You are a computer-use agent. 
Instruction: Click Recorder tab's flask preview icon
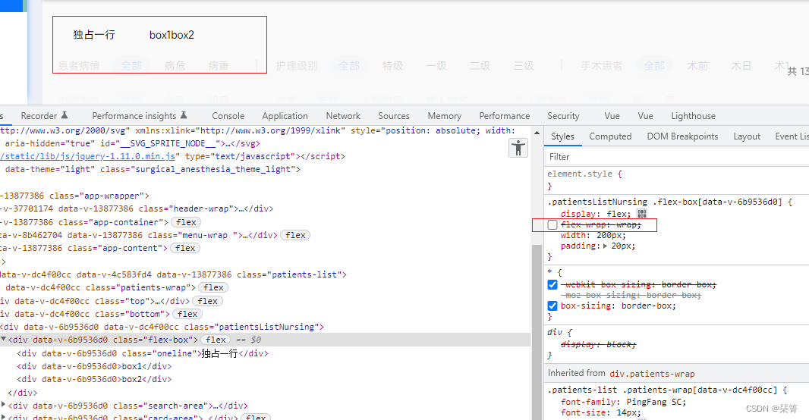65,115
